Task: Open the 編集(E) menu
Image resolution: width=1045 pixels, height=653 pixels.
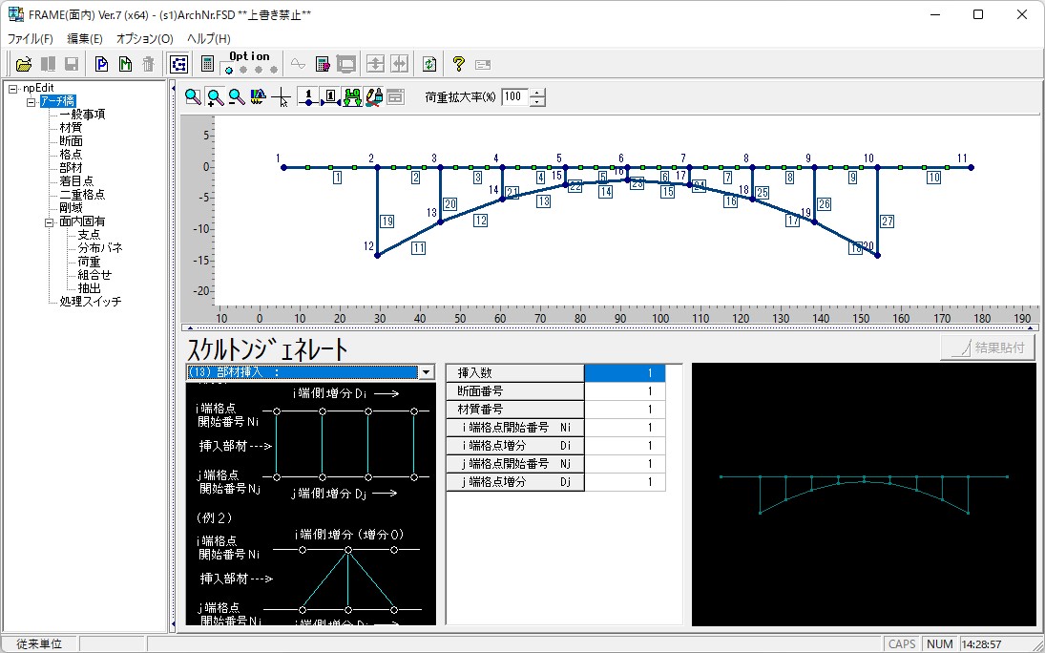Action: tap(85, 39)
